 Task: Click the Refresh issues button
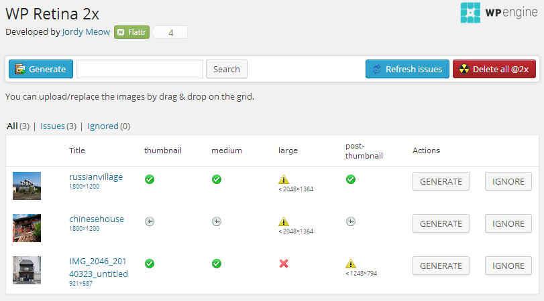[x=407, y=69]
